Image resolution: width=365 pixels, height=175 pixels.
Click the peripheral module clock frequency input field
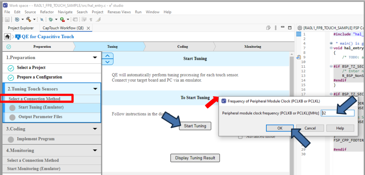coord(338,113)
